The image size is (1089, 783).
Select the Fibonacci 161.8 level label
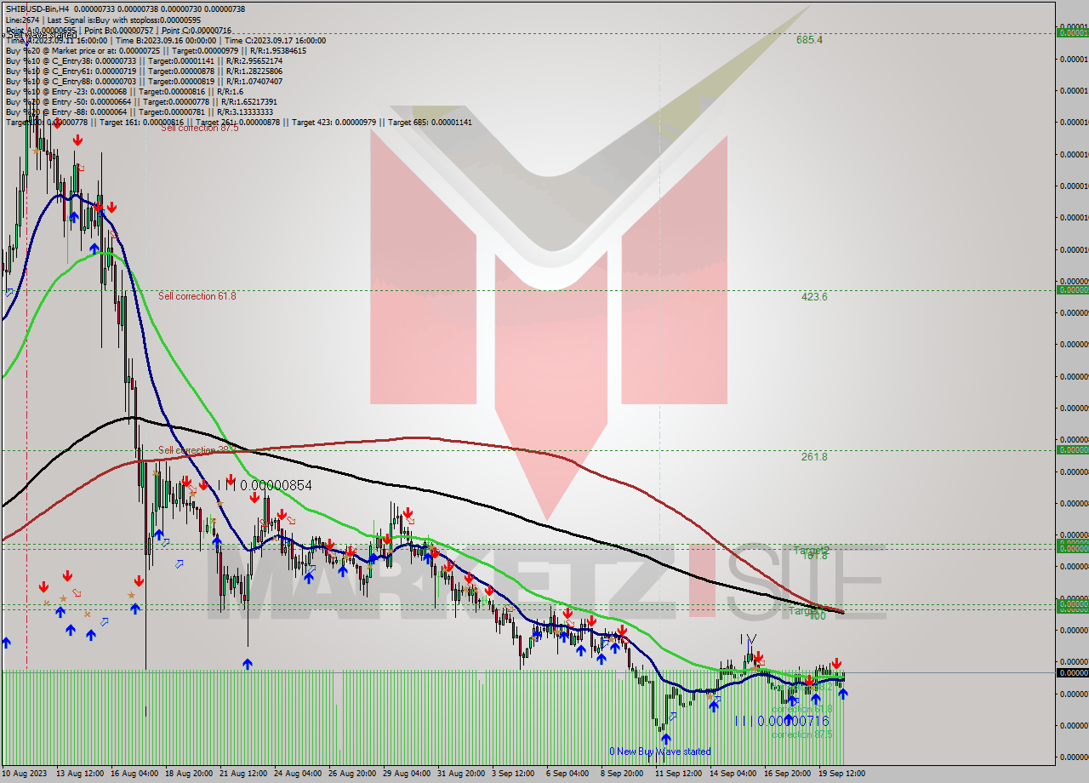pos(814,555)
